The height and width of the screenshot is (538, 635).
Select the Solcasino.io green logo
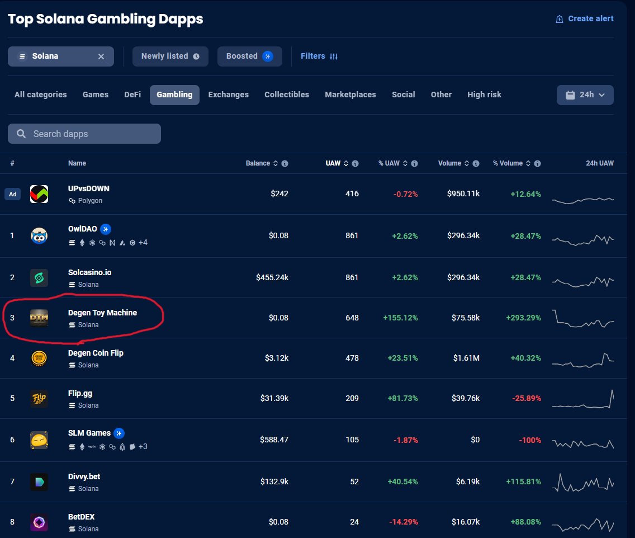(39, 277)
